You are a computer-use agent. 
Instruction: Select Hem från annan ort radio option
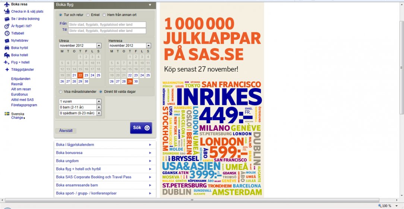coord(104,15)
